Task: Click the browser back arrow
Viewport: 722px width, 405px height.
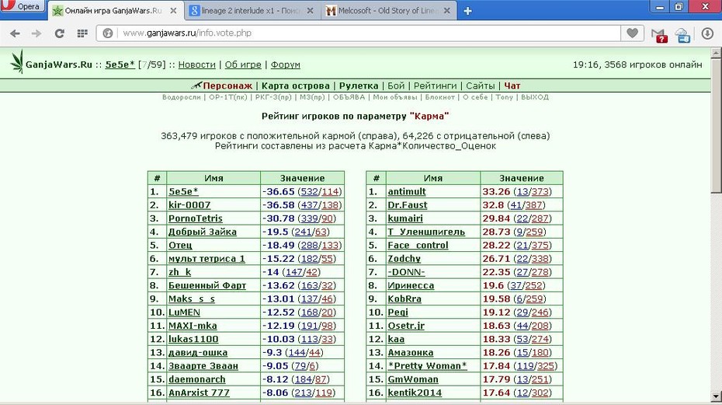Action: (16, 33)
